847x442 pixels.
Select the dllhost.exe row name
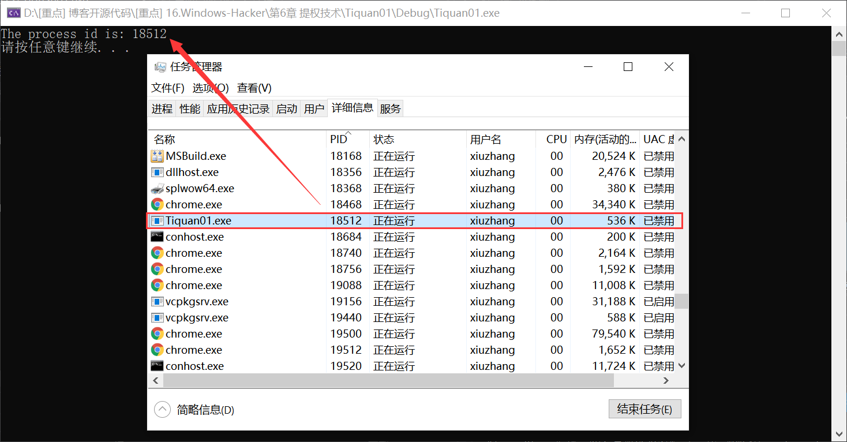click(x=192, y=172)
